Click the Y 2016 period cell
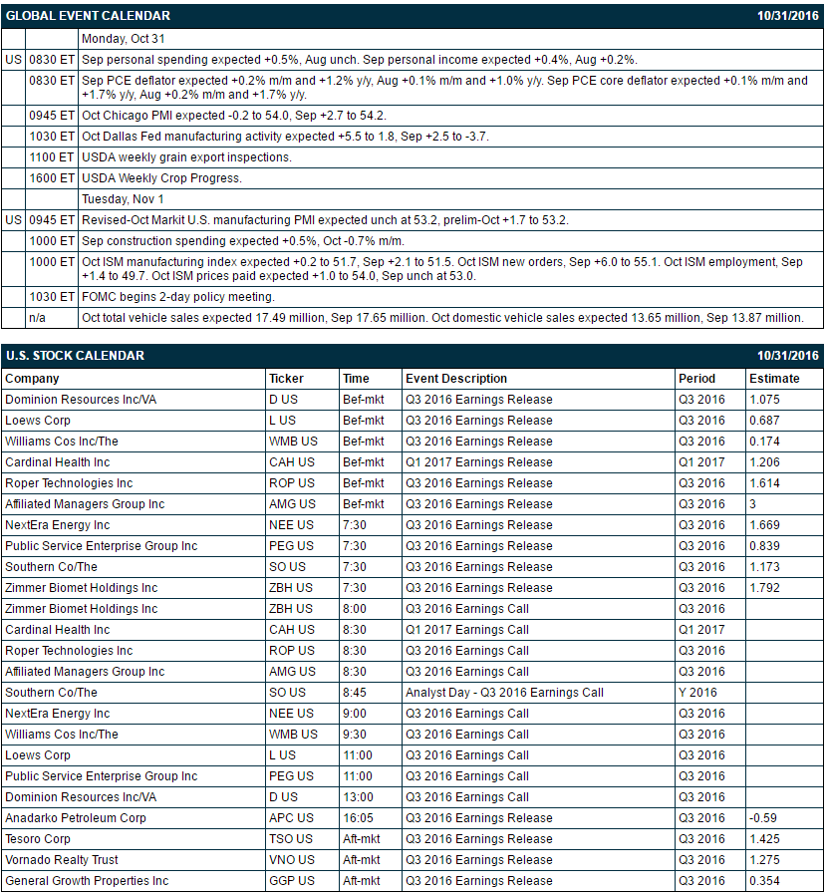 (697, 693)
